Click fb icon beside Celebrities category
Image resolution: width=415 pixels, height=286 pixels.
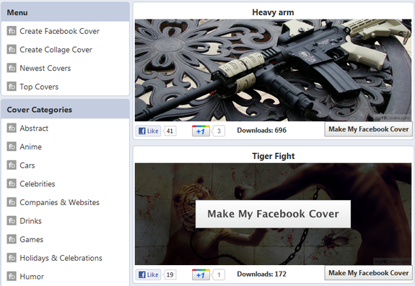[x=12, y=183]
